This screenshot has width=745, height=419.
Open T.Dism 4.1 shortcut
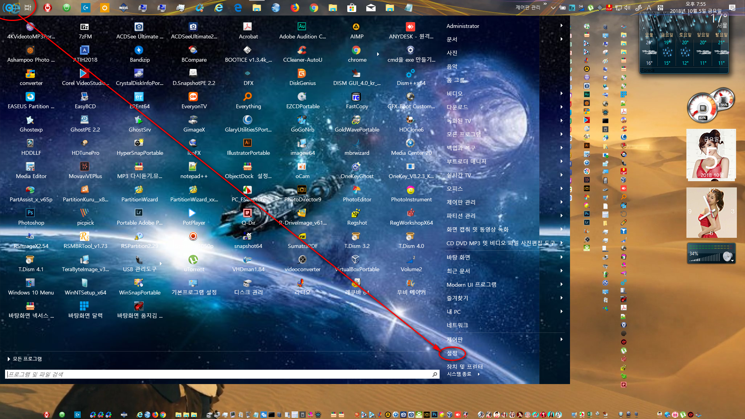coord(31,264)
